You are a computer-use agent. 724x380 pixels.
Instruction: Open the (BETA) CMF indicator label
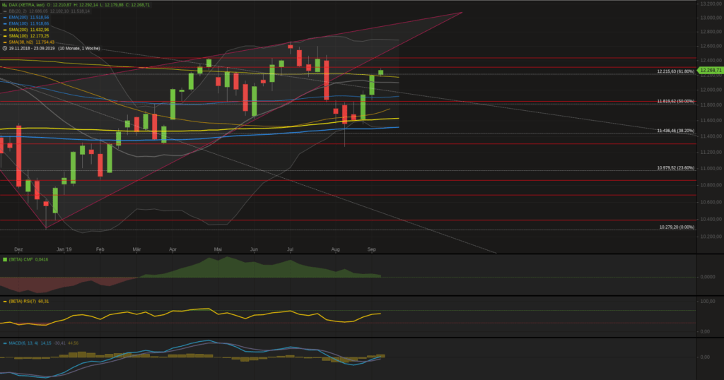(x=21, y=260)
